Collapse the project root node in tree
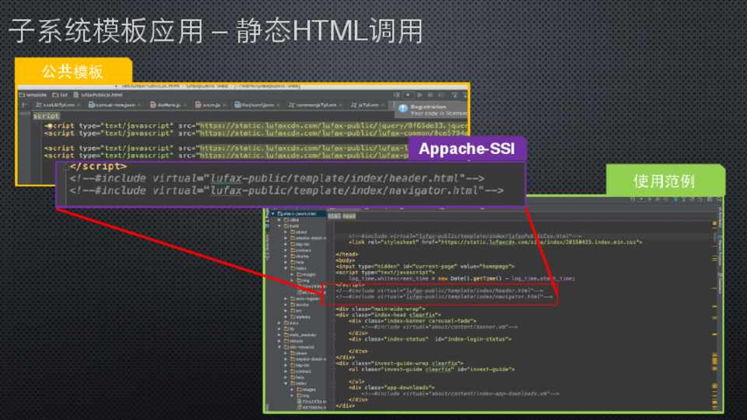The image size is (747, 420). pos(274,212)
